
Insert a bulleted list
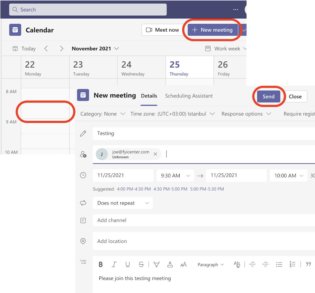(279, 264)
